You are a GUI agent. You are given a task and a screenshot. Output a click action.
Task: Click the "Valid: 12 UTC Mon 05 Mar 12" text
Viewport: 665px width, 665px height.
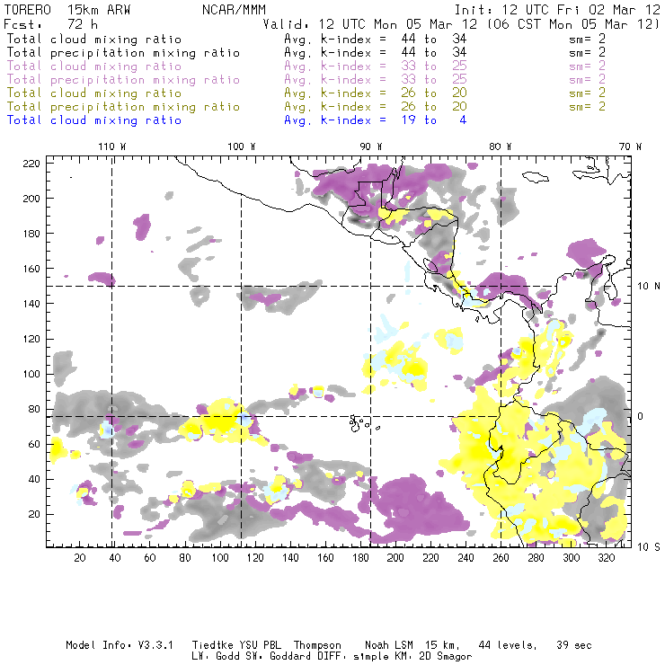[x=370, y=24]
